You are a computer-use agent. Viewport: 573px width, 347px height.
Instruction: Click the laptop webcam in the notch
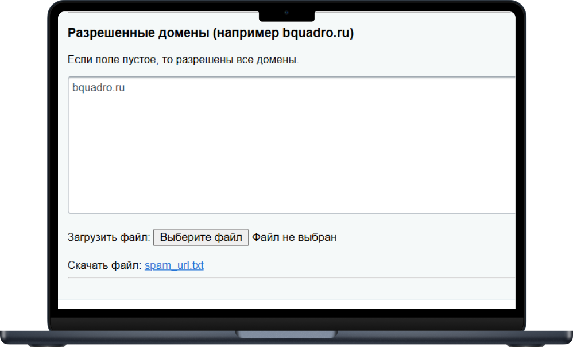(286, 13)
